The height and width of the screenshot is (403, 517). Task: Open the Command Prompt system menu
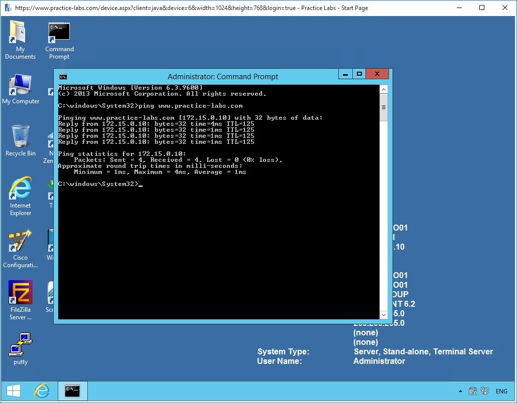point(62,77)
